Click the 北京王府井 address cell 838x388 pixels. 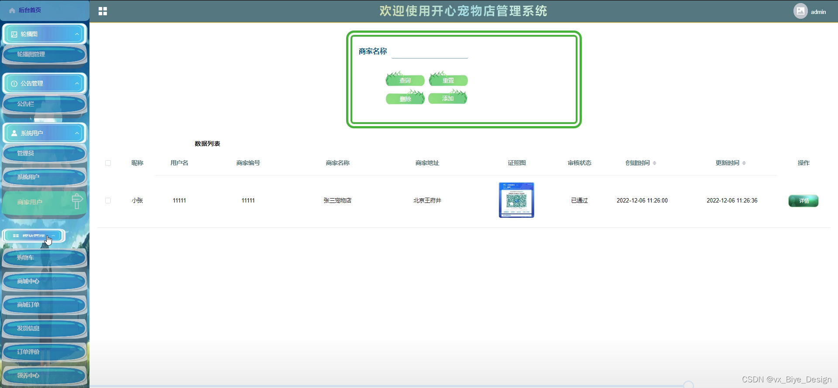click(x=427, y=201)
